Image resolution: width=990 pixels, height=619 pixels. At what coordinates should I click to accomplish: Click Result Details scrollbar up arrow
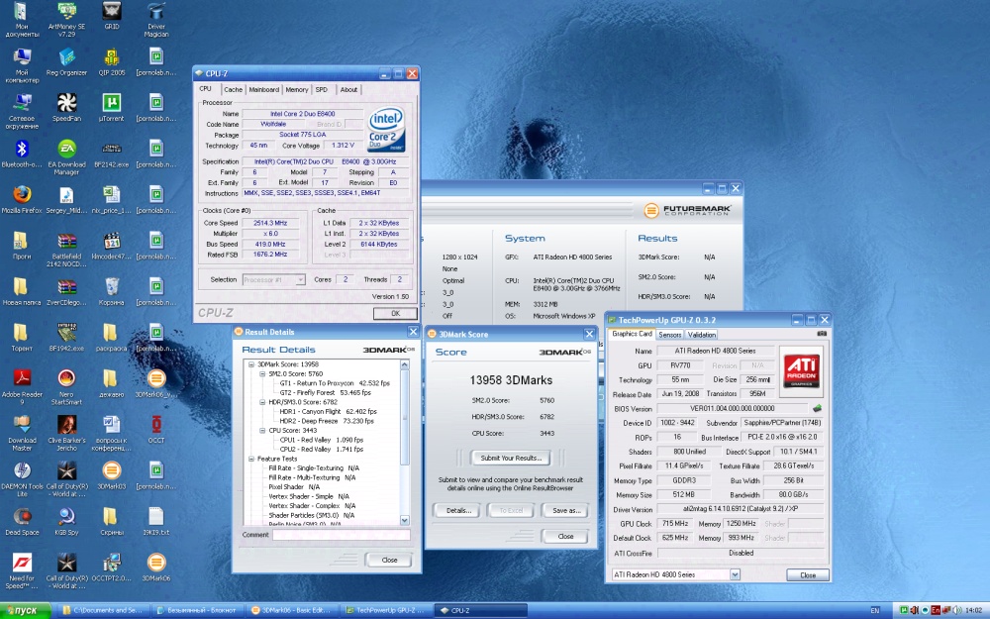click(x=405, y=364)
